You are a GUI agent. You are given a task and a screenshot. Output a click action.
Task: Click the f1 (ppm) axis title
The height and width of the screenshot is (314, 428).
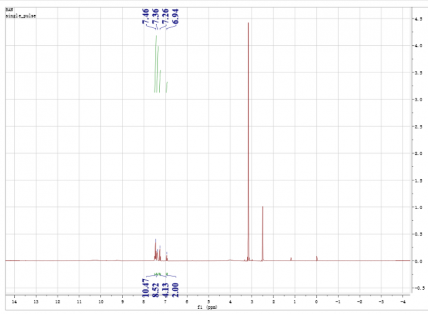point(207,307)
